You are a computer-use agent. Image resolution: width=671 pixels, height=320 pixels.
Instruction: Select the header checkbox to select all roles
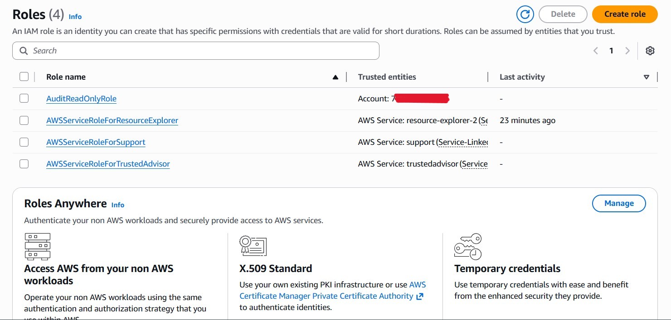pyautogui.click(x=24, y=76)
